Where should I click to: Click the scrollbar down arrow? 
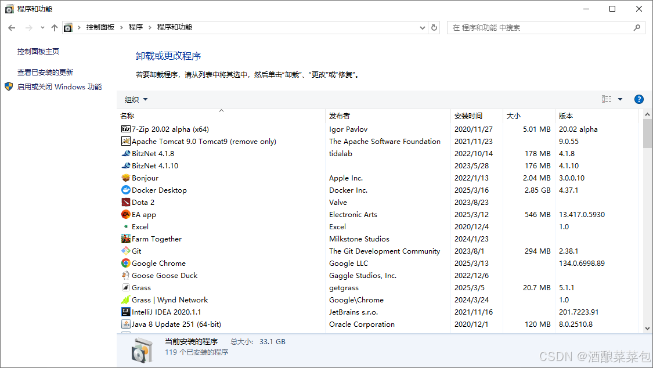point(647,329)
